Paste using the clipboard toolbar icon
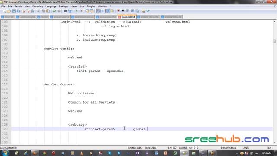Viewport: 277px width, 156px height. [48, 11]
